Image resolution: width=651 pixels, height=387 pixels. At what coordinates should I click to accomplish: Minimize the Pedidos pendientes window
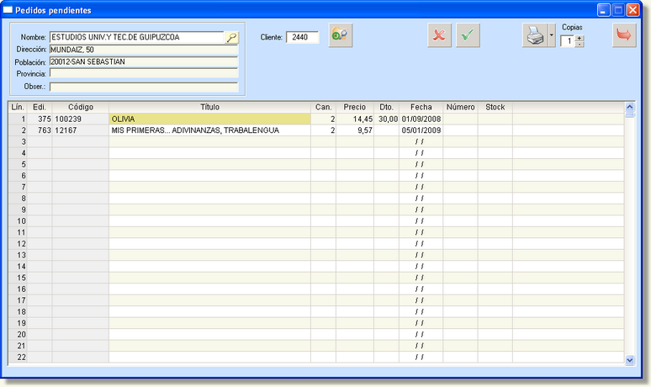coord(604,10)
